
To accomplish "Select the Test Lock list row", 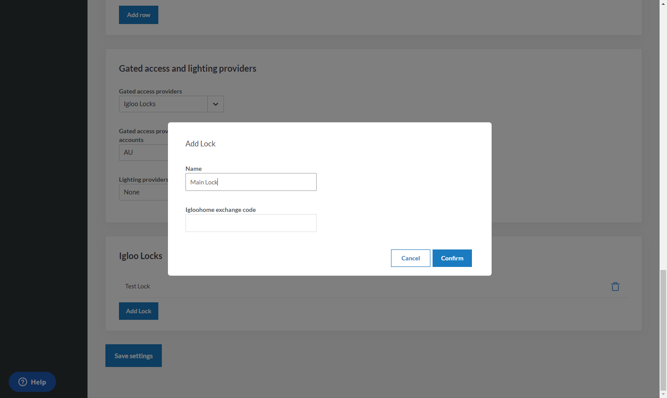I will click(374, 287).
